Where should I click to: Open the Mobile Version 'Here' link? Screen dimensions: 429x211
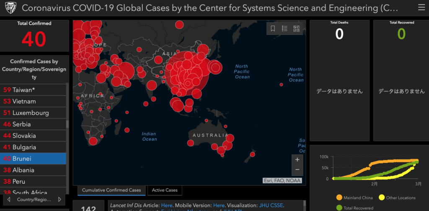point(219,205)
